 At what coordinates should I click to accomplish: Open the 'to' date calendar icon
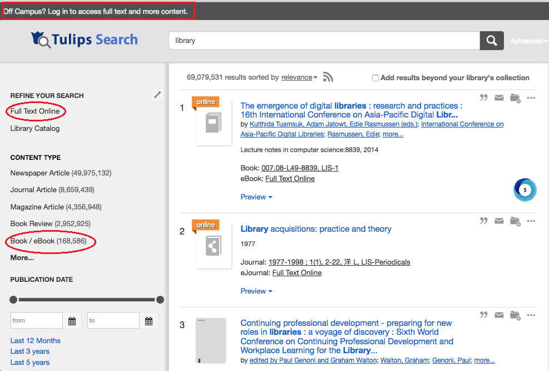(149, 320)
